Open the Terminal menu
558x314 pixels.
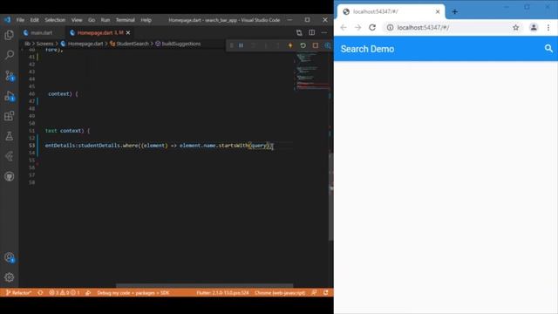click(126, 20)
